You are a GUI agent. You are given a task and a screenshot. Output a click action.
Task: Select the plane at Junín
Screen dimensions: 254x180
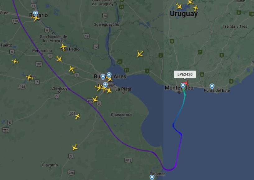click(x=30, y=77)
